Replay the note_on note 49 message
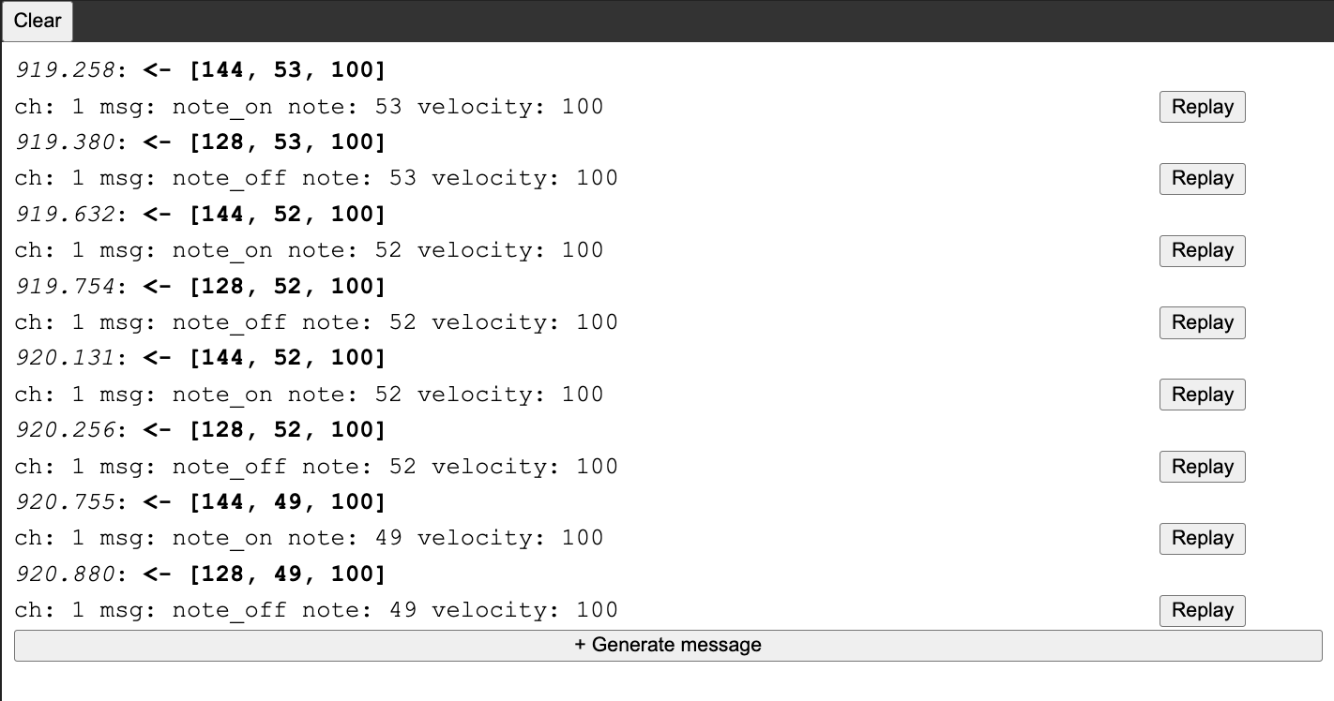 coord(1202,539)
